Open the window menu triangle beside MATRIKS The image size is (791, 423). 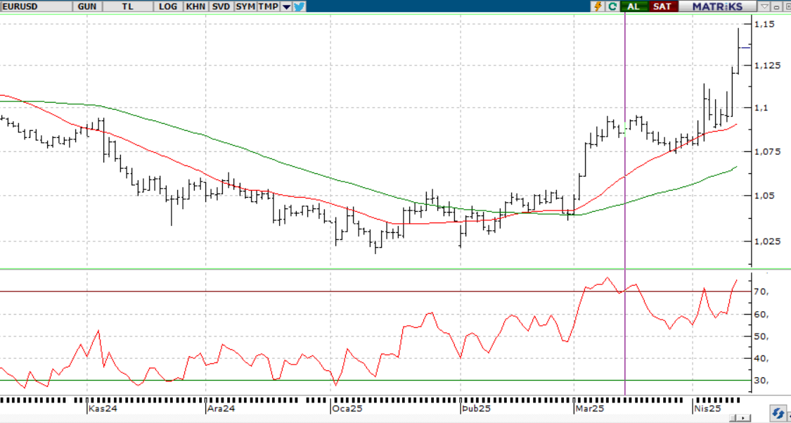point(764,6)
